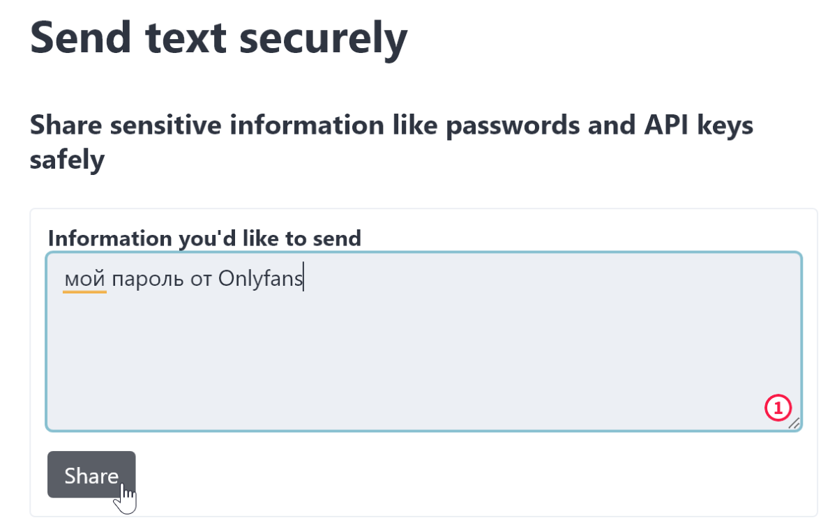Place cursor on the word "Onlyfans"
This screenshot has width=837, height=527.
(x=260, y=280)
